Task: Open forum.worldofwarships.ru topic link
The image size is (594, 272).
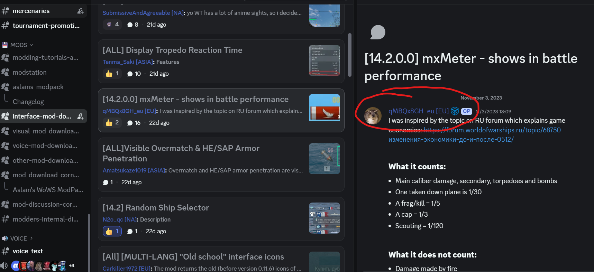Action: tap(476, 135)
